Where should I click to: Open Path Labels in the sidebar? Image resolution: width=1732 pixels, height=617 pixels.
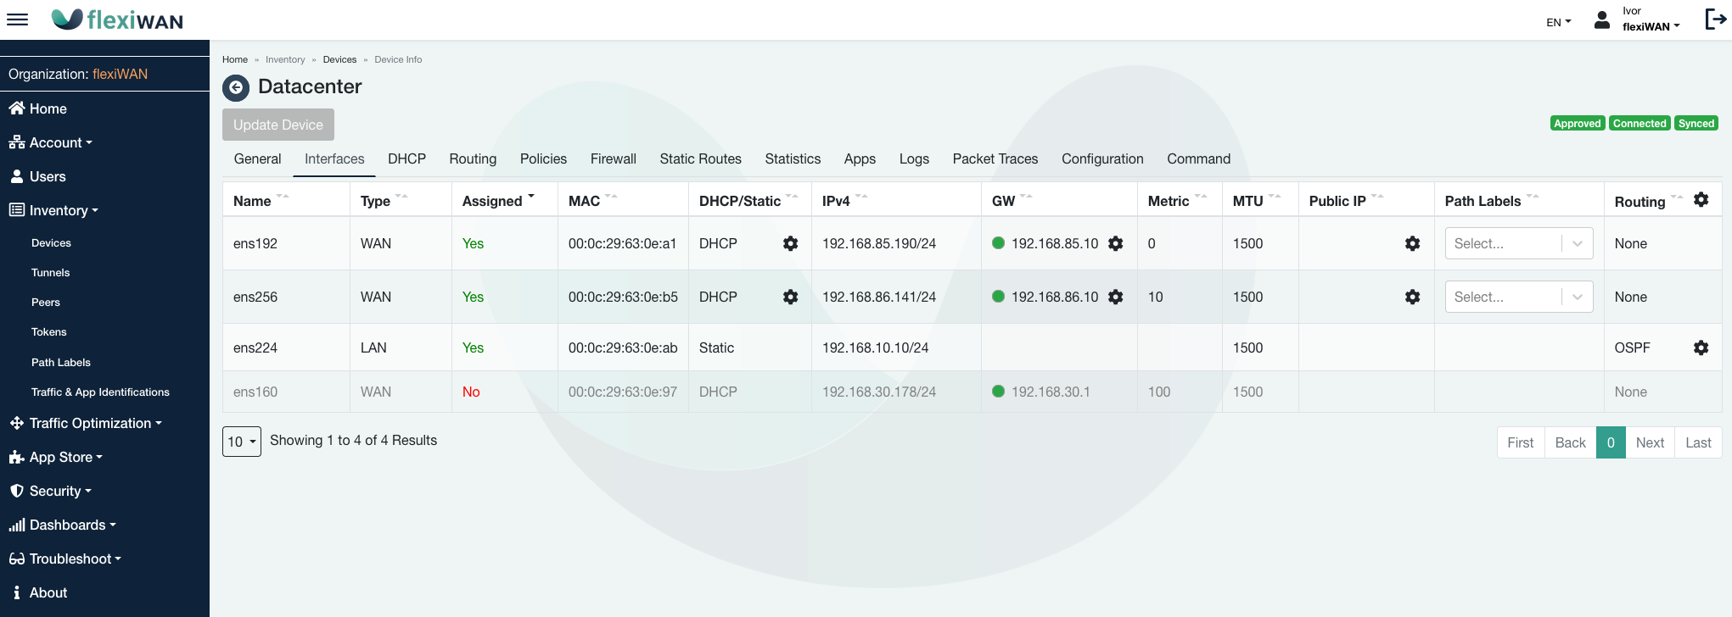[x=60, y=362]
